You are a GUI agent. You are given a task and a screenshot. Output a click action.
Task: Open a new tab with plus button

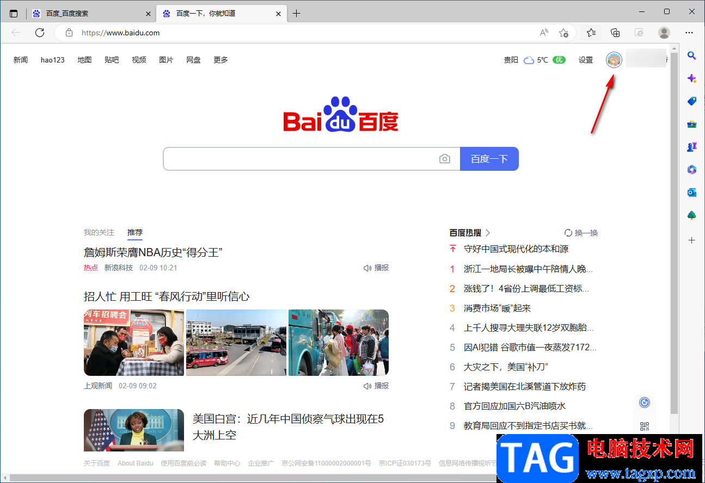click(296, 14)
